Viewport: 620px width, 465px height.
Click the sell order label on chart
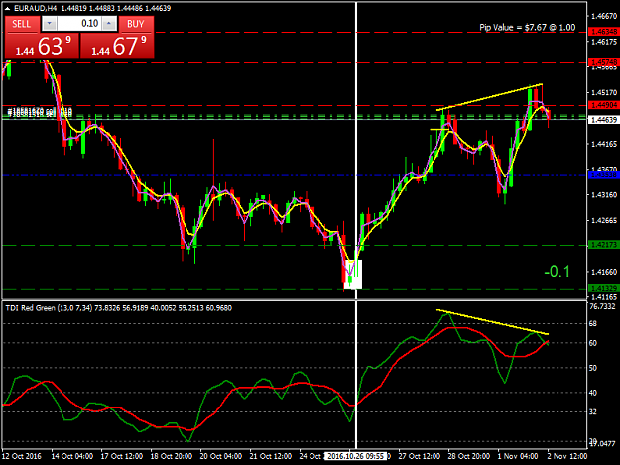(40, 112)
